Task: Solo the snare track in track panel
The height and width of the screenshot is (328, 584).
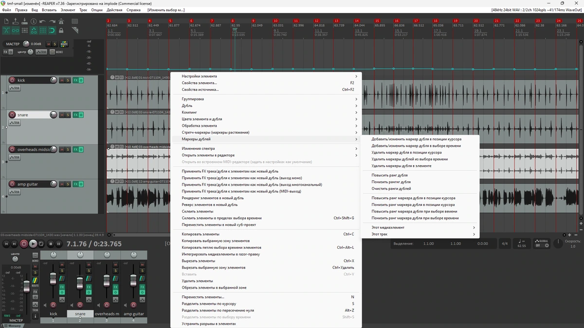Action: point(68,115)
